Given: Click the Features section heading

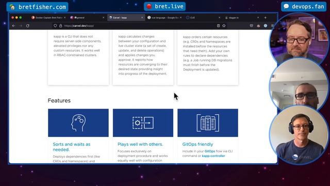Looking at the screenshot, I should [59, 101].
